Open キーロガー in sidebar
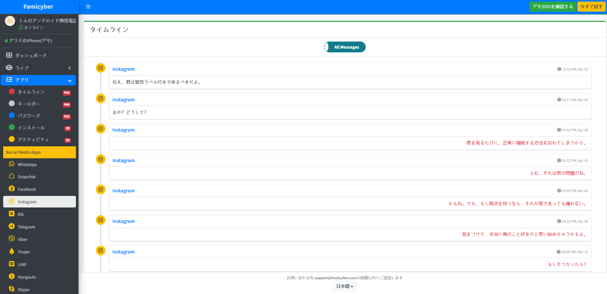607x294 pixels. pos(39,104)
